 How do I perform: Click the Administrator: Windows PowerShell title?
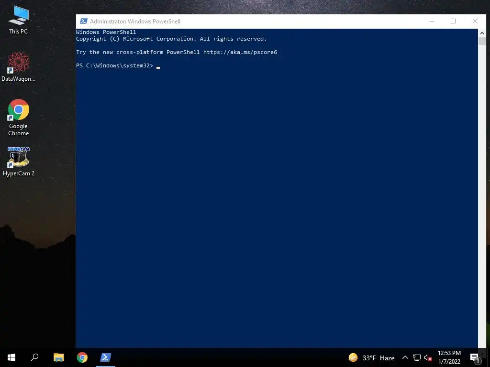pos(135,21)
